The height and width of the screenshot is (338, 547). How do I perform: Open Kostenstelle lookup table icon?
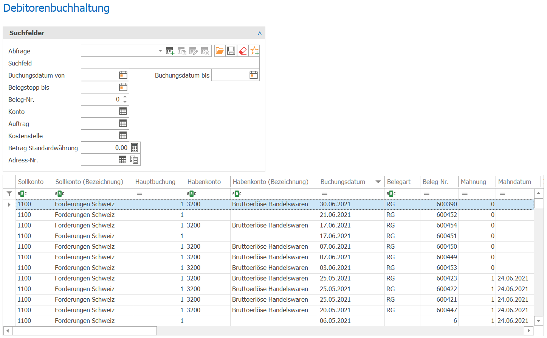click(x=123, y=136)
